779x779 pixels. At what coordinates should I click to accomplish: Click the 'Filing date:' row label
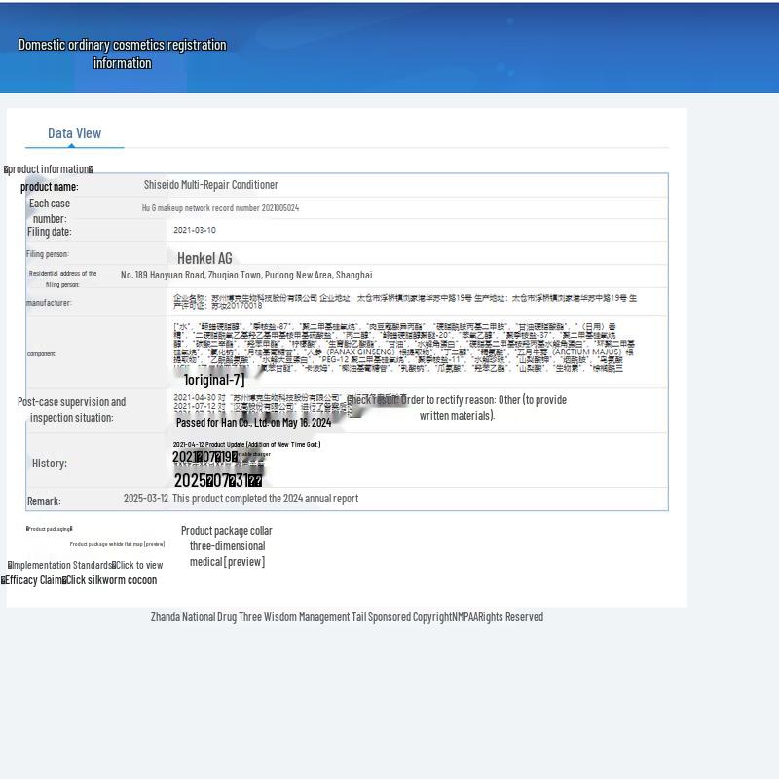[50, 232]
